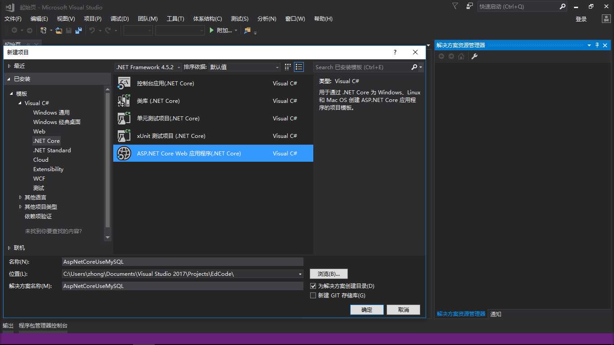Click the 控制台应用 template icon
The width and height of the screenshot is (614, 345).
tap(124, 83)
